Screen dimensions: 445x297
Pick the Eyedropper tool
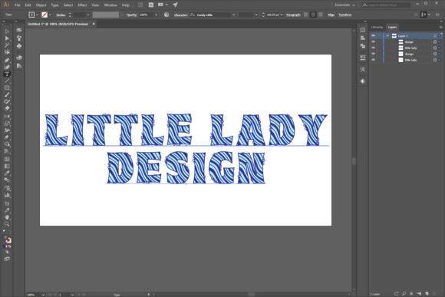[7, 173]
